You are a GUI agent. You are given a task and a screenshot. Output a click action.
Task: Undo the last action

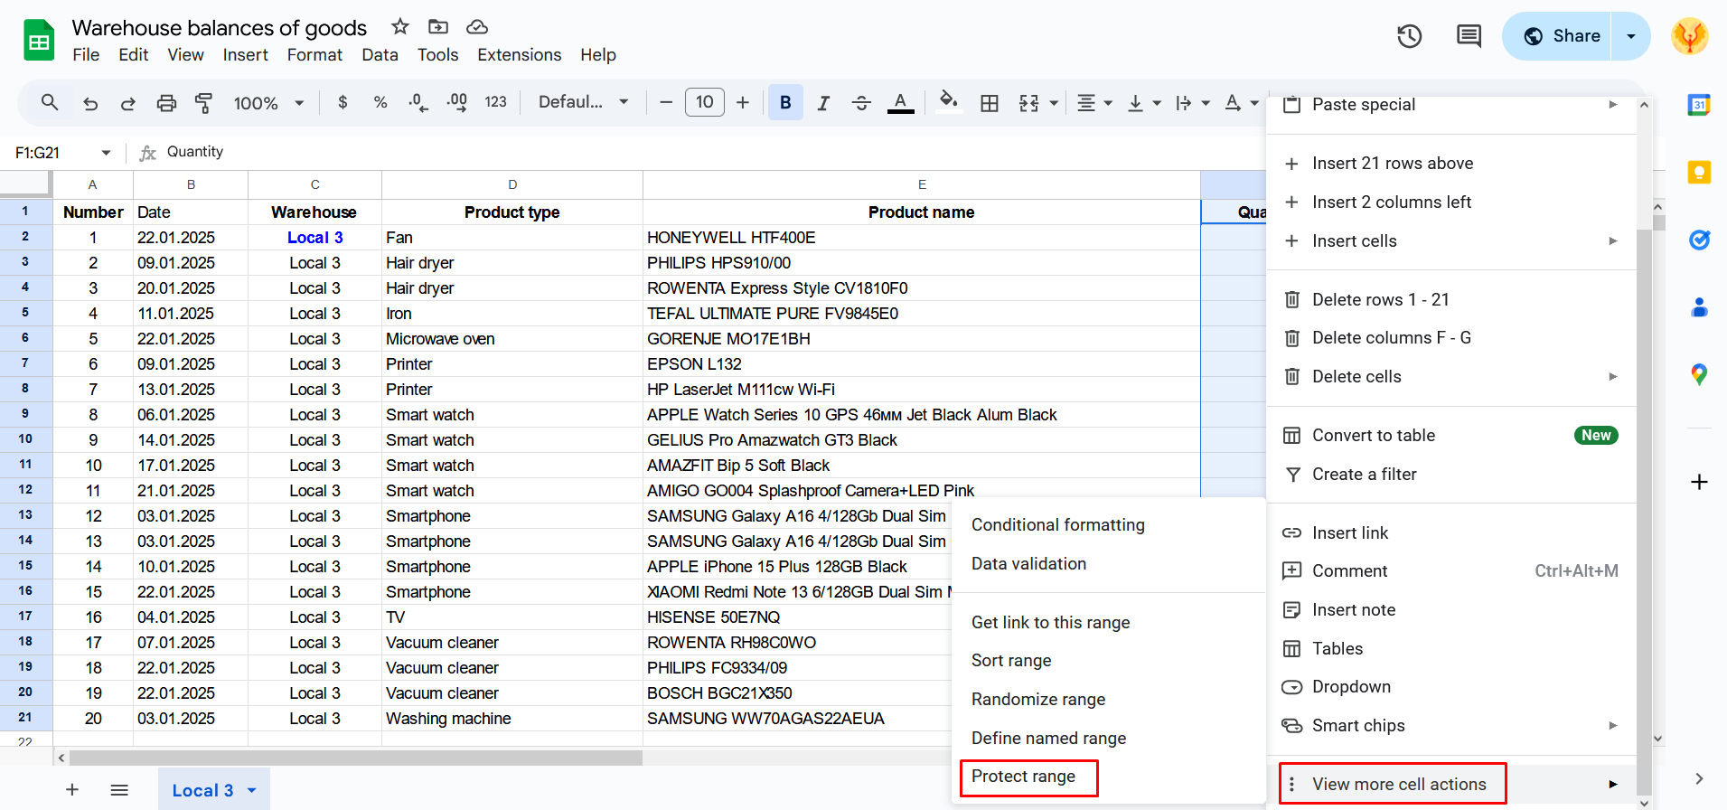coord(90,103)
